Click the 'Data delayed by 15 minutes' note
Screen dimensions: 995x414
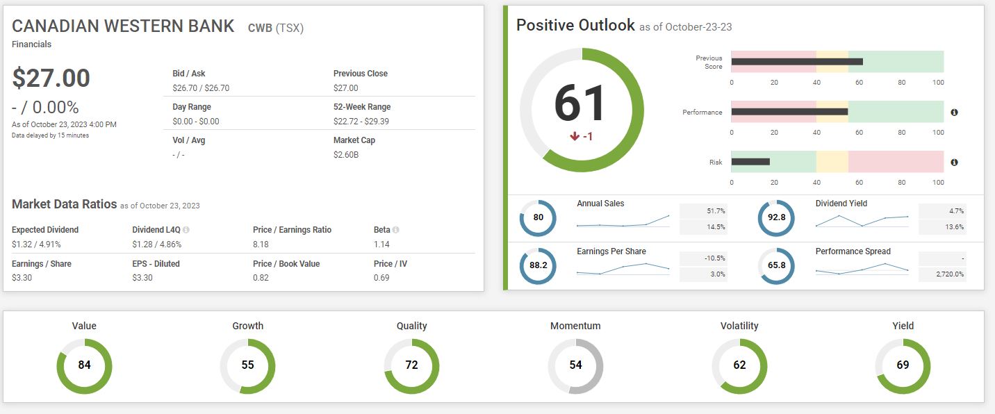(x=50, y=135)
